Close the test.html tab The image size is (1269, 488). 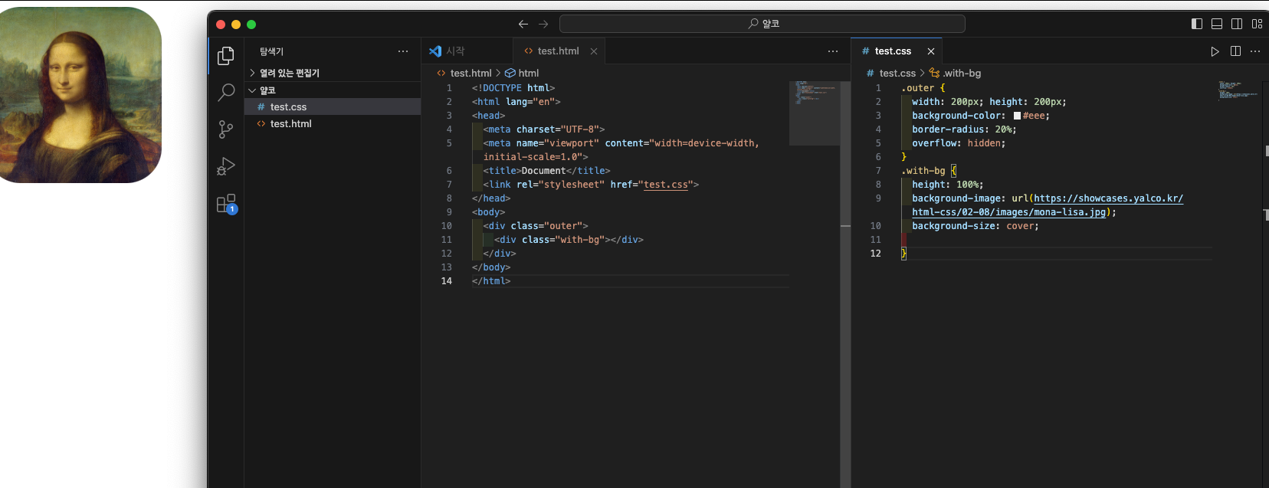594,51
